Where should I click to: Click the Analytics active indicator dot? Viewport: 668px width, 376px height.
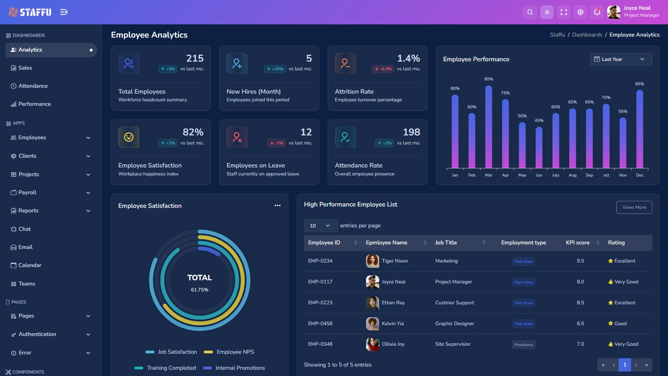point(91,50)
